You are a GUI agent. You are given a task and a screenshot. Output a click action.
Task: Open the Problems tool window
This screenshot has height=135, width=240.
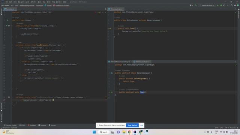32,125
